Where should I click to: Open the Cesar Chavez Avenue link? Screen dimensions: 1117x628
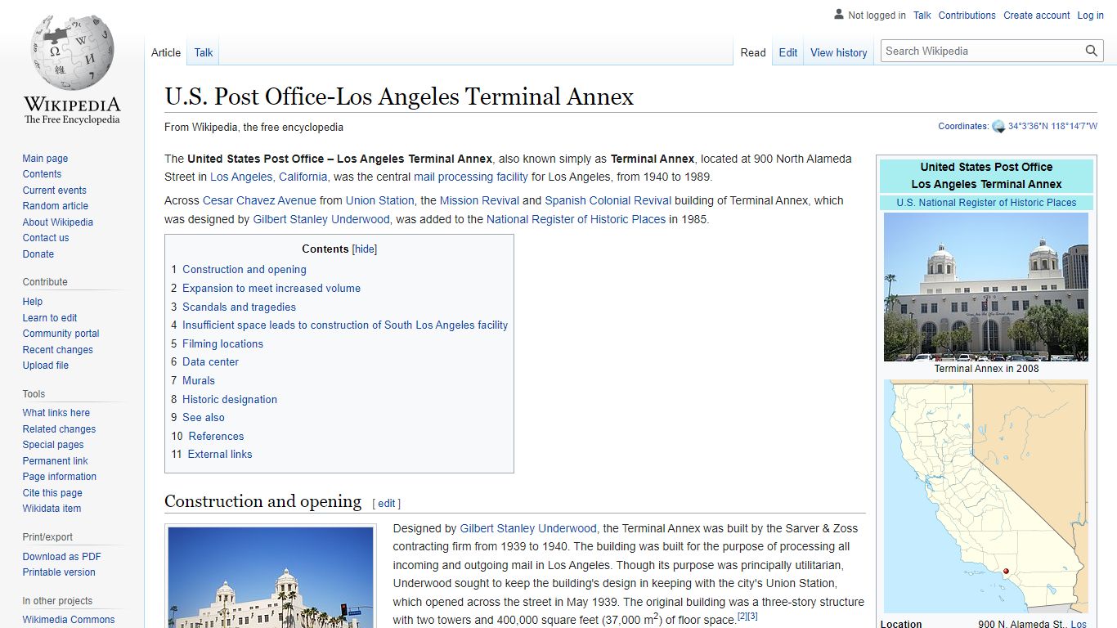pyautogui.click(x=259, y=200)
